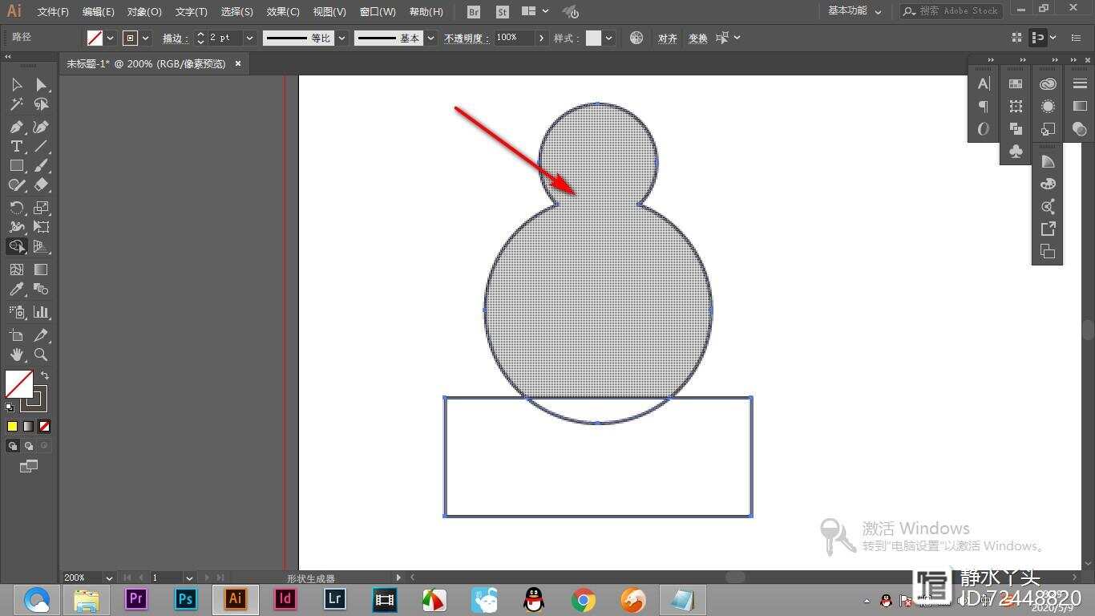Launch Adobe Bridge via Br icon
Image resolution: width=1095 pixels, height=616 pixels.
474,12
